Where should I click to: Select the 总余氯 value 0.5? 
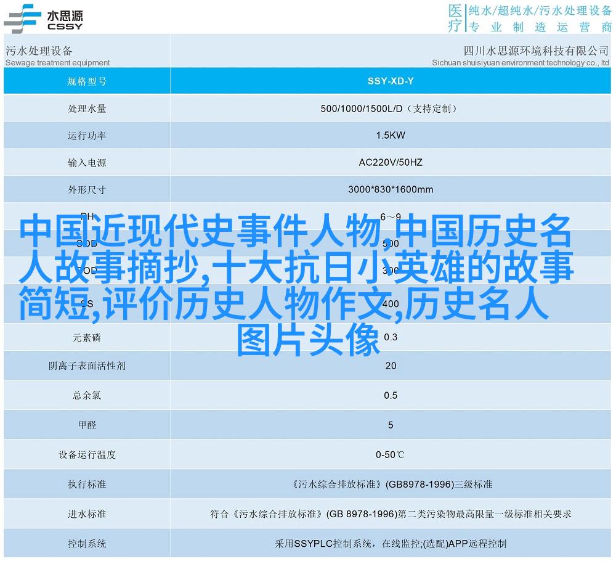[391, 396]
